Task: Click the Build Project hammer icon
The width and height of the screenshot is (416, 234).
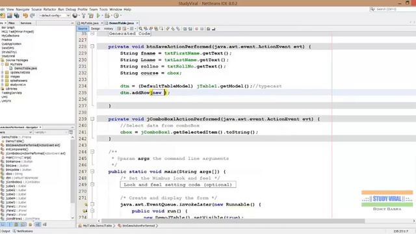Action: point(84,16)
